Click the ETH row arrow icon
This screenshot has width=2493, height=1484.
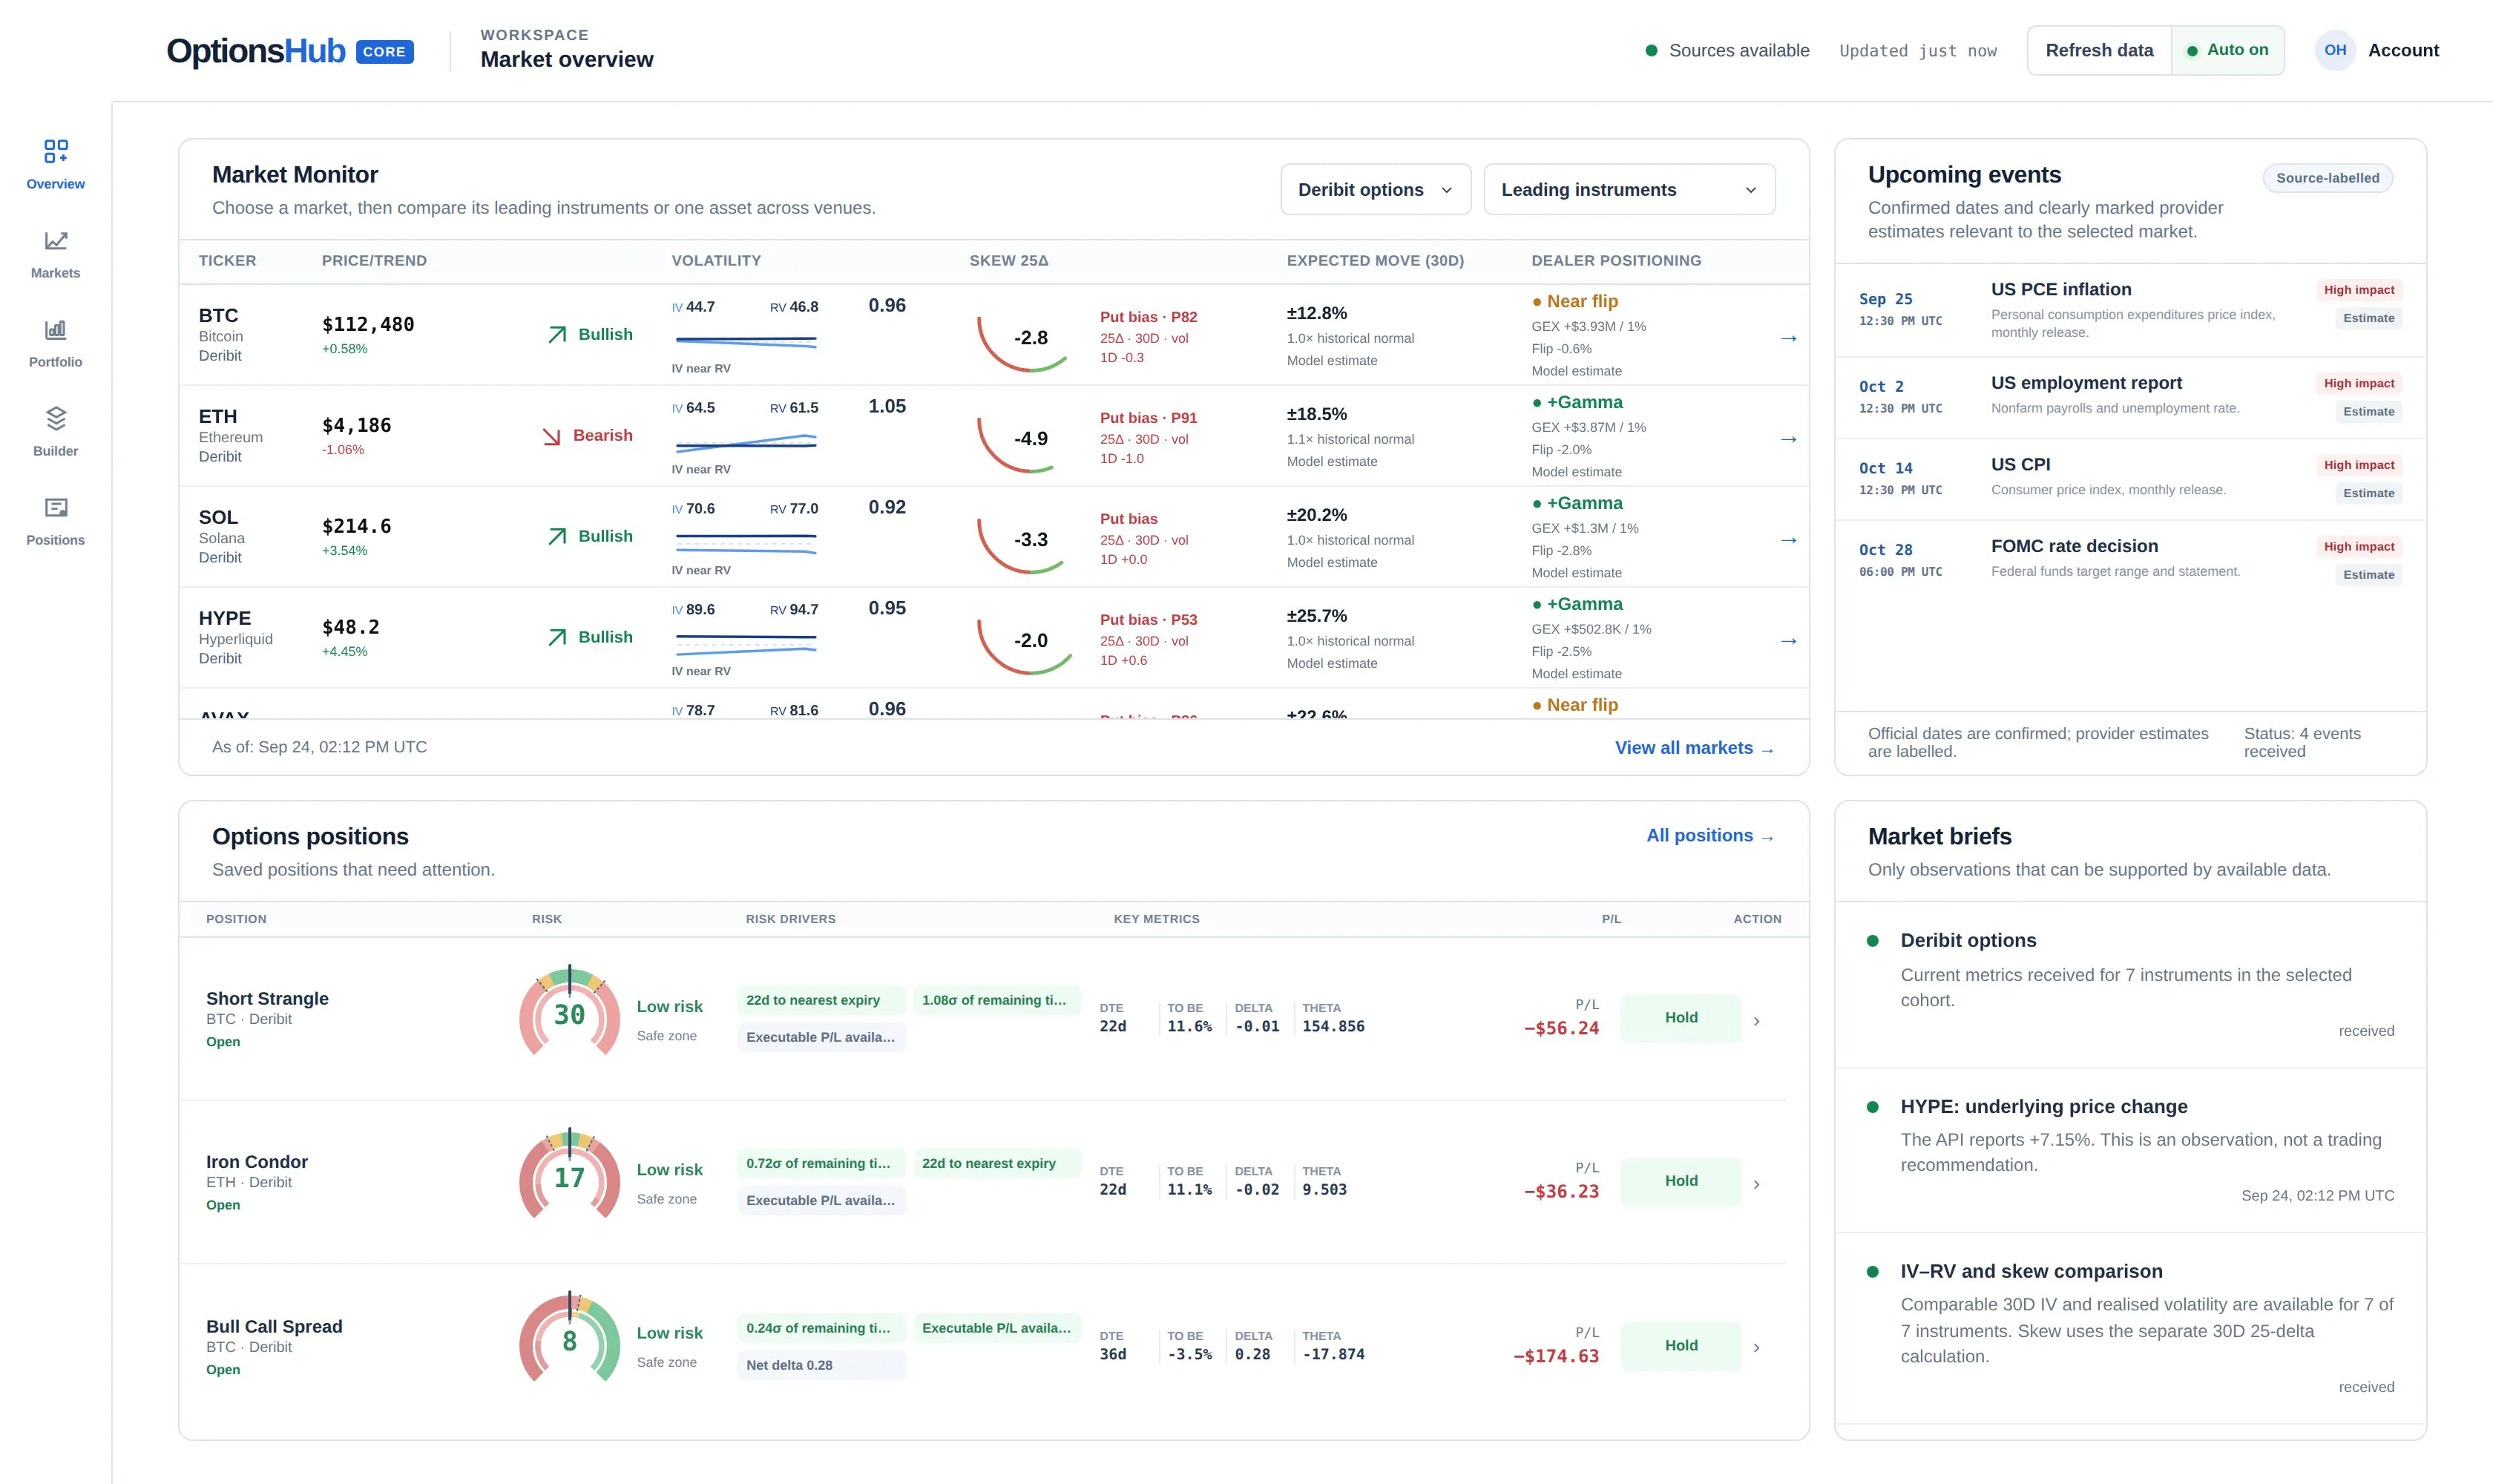pyautogui.click(x=1788, y=439)
